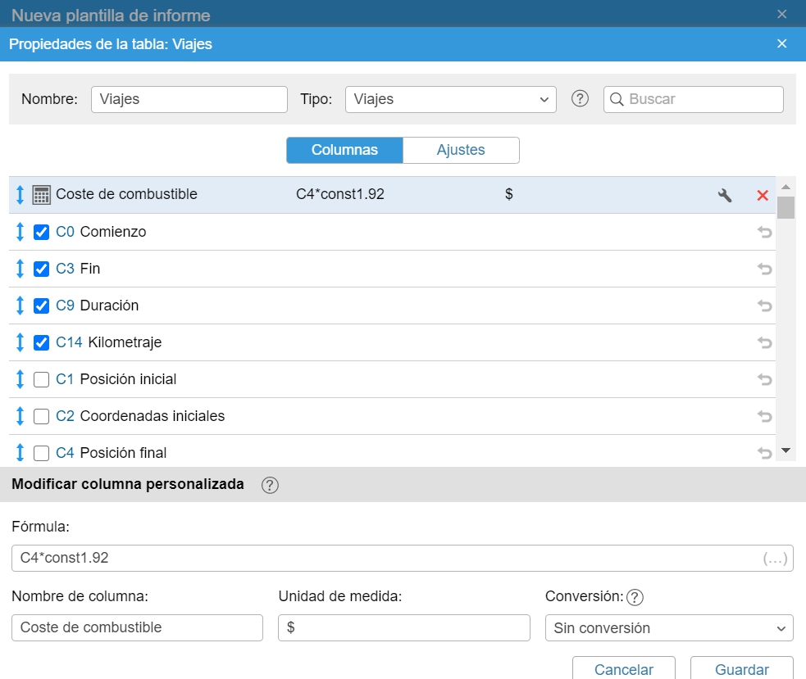
Task: Click the Conversión help question mark
Action: point(635,597)
